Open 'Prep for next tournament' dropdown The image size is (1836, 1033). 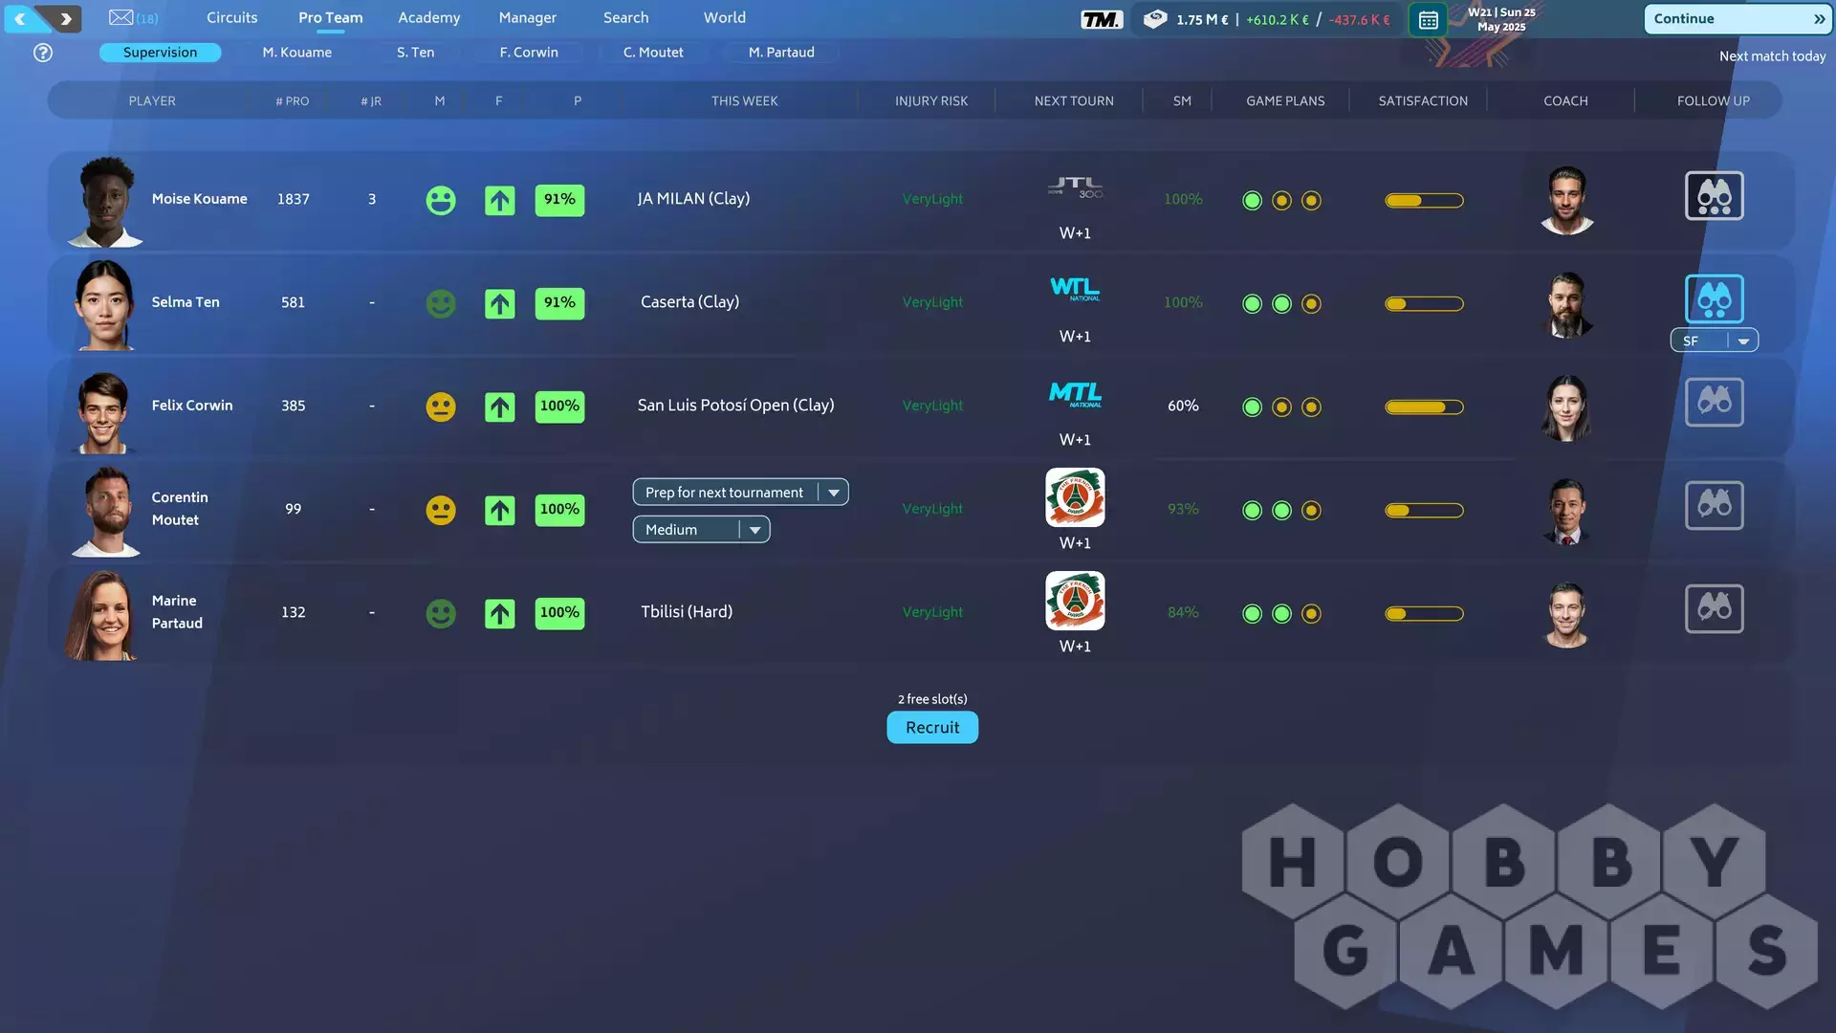740,493
